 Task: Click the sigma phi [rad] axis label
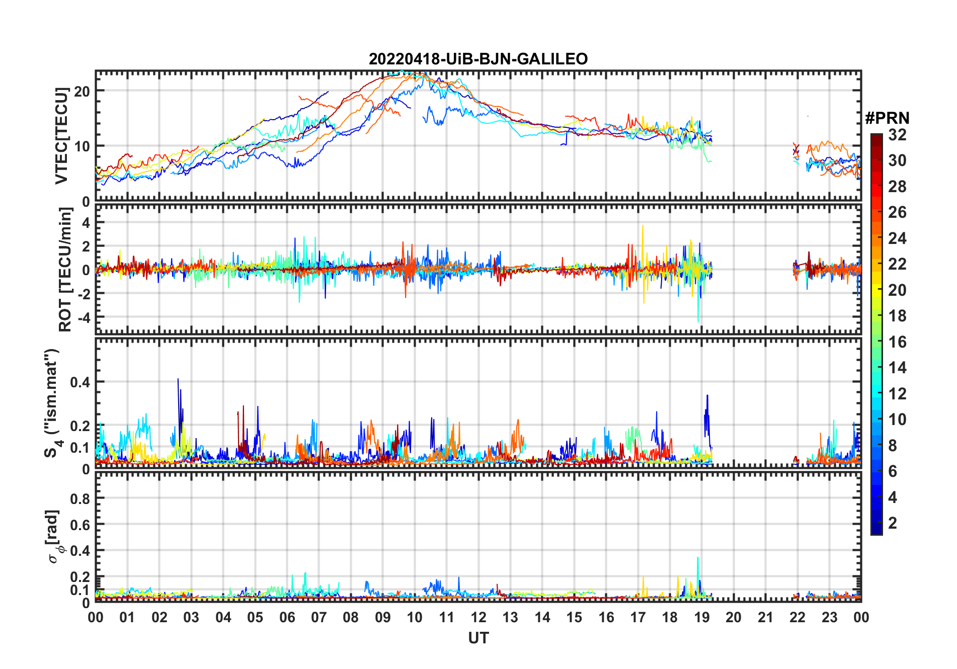[54, 536]
